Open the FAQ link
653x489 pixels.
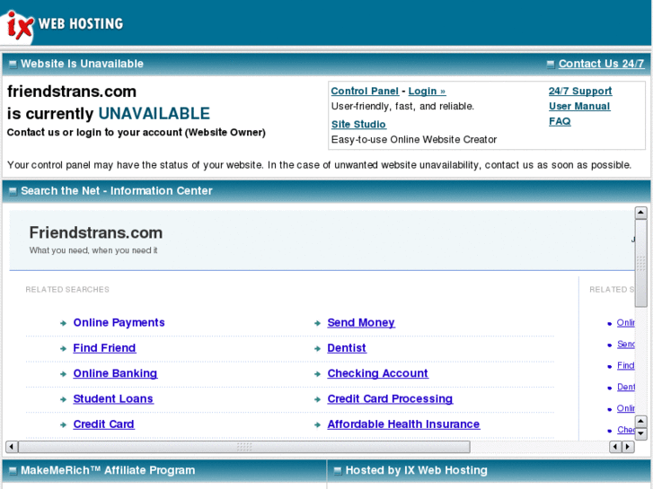pos(560,121)
